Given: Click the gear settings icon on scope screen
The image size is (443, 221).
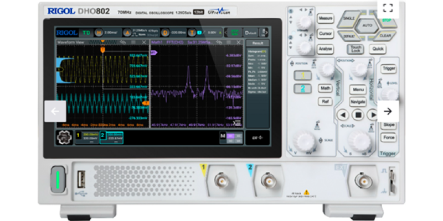Looking at the screenshot, I should click(64, 137).
